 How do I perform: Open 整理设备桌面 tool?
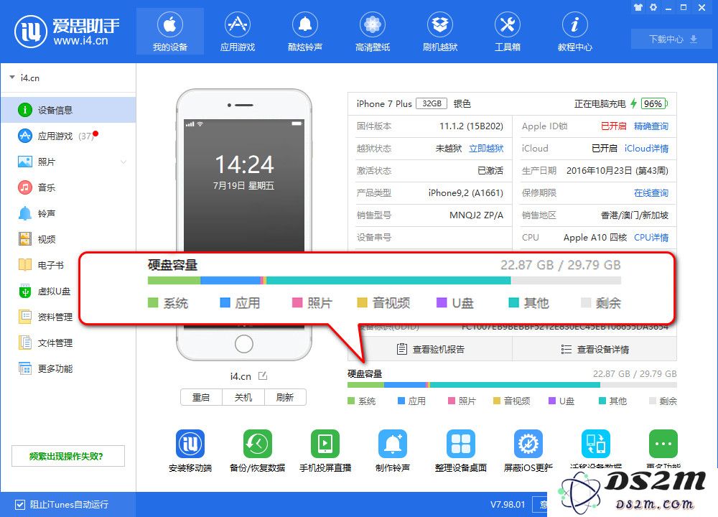tap(461, 444)
